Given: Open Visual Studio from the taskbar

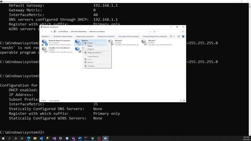Looking at the screenshot, I should (x=54, y=138).
